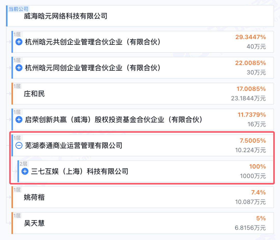The image size is (280, 240).
Task: Expand 杭州晗元共创企业管理合伙企业 shareholder node
Action: [x=19, y=42]
